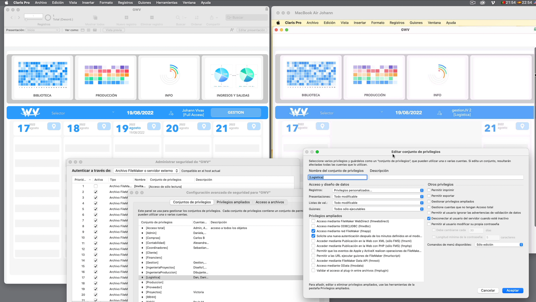
Task: Click the location pin for day 20
Action: coord(204,126)
